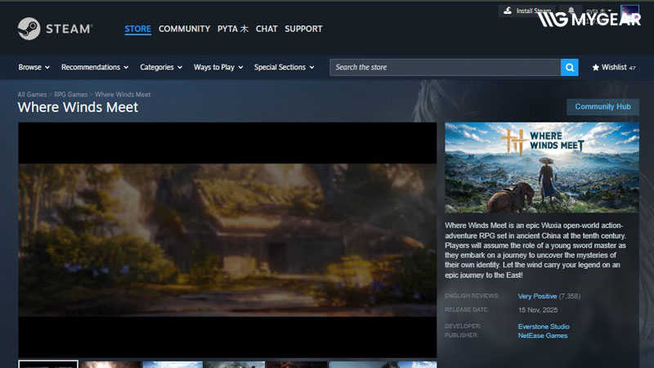Open the Very Positive reviews link
654x368 pixels.
pos(537,296)
